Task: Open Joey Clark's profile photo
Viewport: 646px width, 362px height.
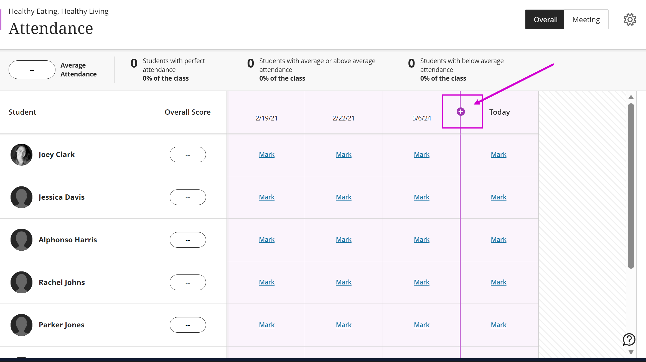Action: (21, 155)
